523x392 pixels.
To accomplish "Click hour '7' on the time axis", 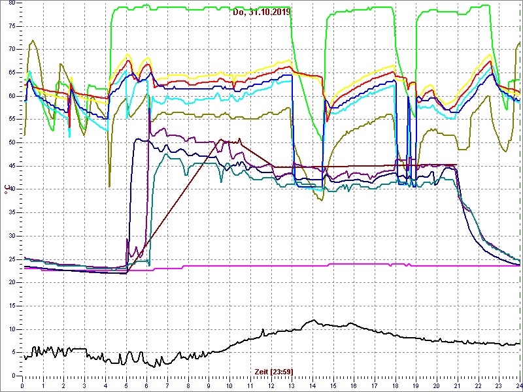I will click(167, 385).
